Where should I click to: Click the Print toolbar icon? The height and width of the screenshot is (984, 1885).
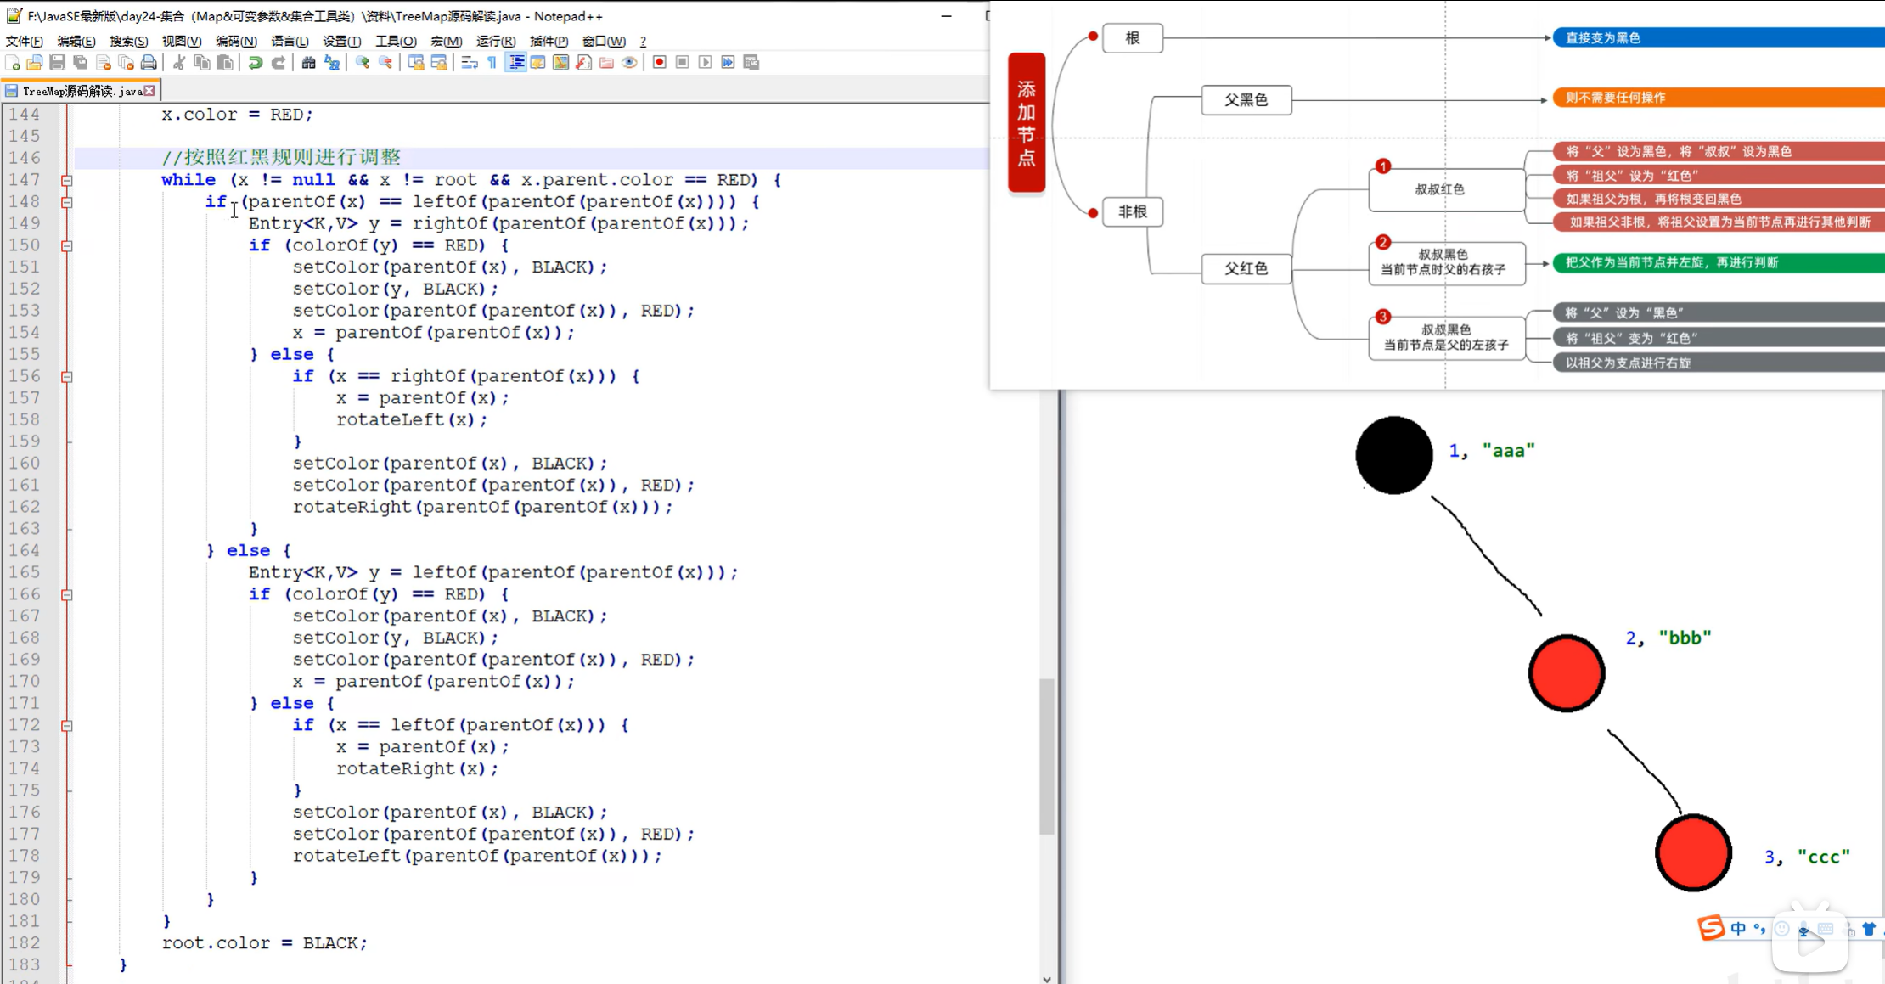[149, 63]
